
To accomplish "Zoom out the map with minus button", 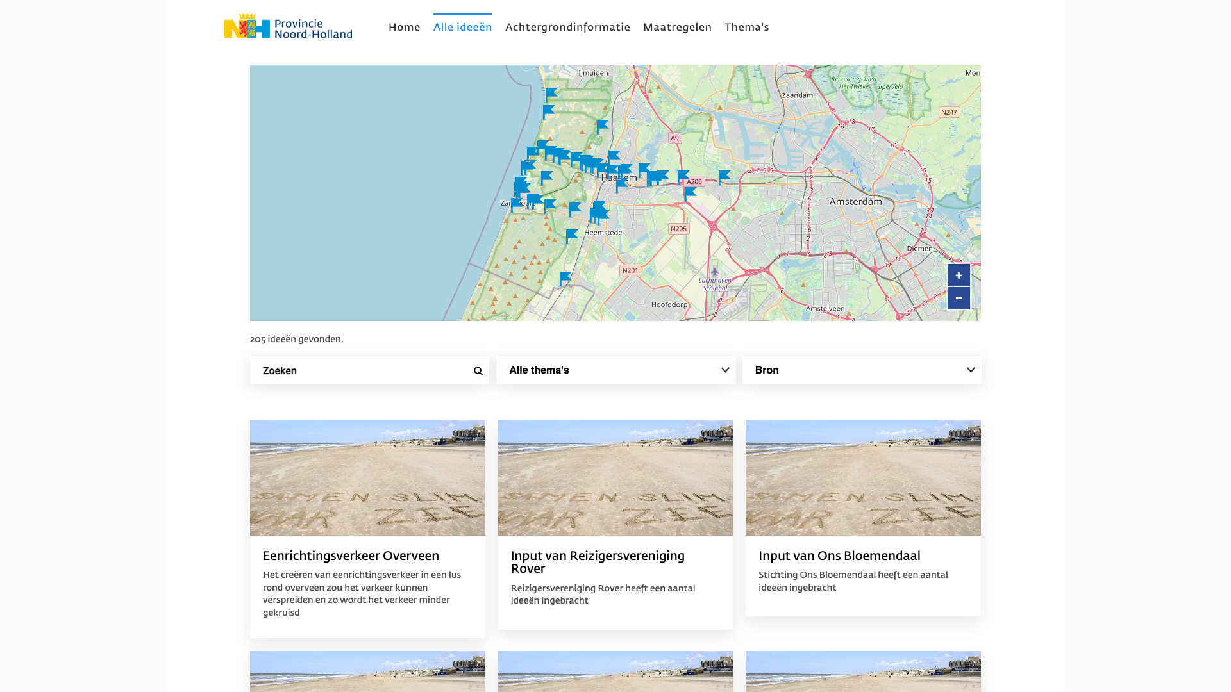I will tap(959, 299).
